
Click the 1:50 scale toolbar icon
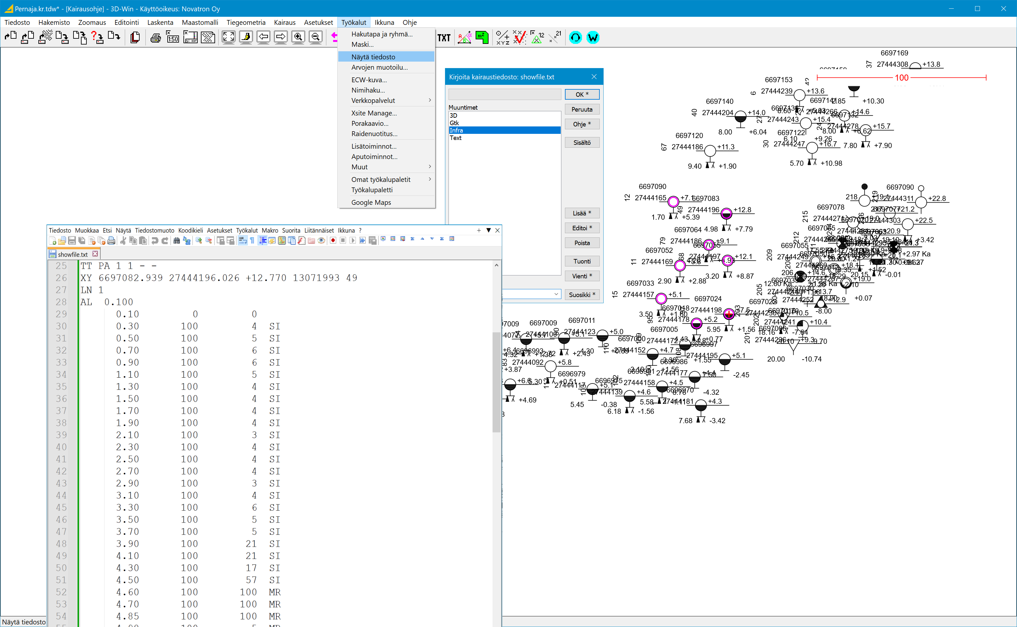click(173, 38)
